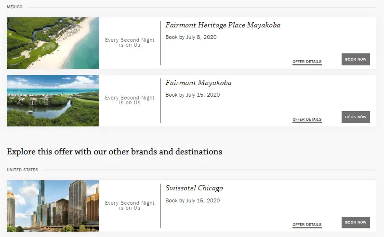Click the Fairmont Mayakoba 'Book by July 15' date
The height and width of the screenshot is (237, 384).
pos(192,95)
